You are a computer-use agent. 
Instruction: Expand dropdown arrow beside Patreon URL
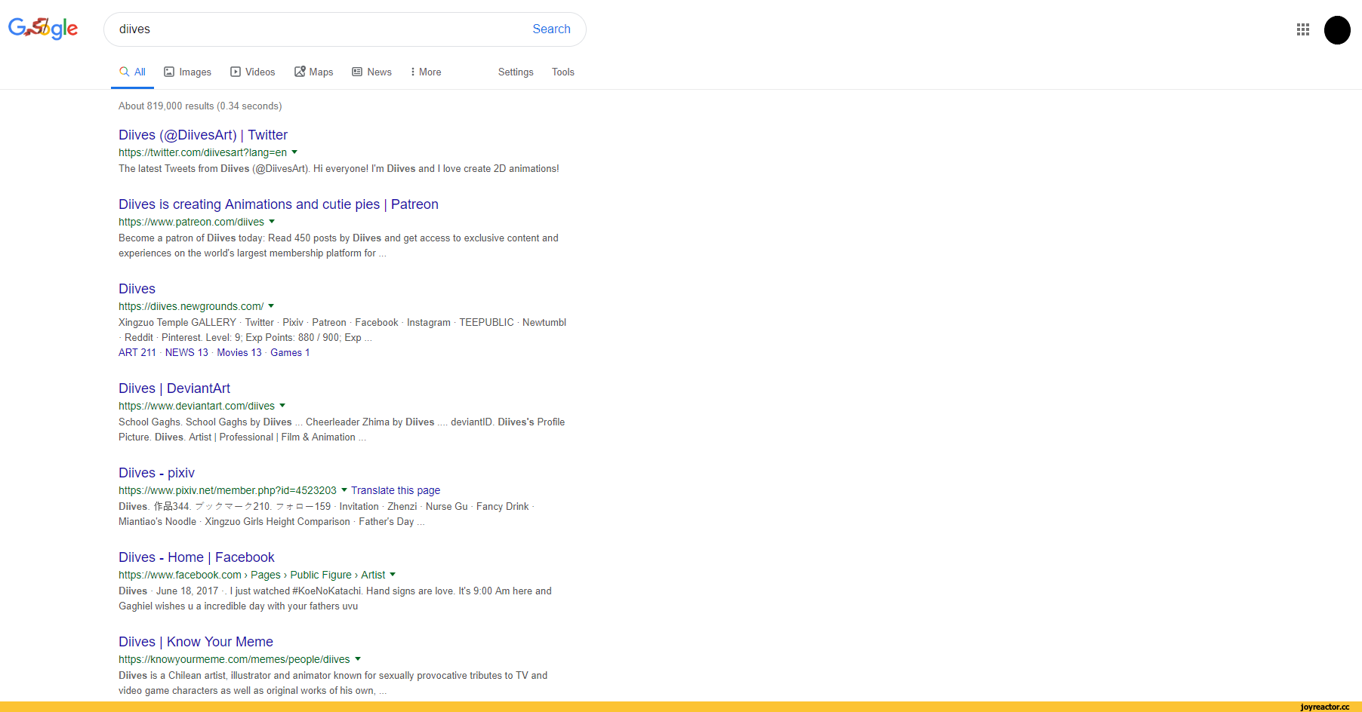point(272,222)
